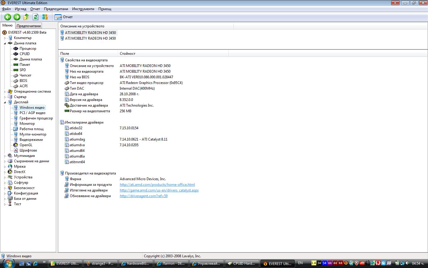Switch to the Меню sidebar tab
The image size is (428, 268).
[x=7, y=26]
